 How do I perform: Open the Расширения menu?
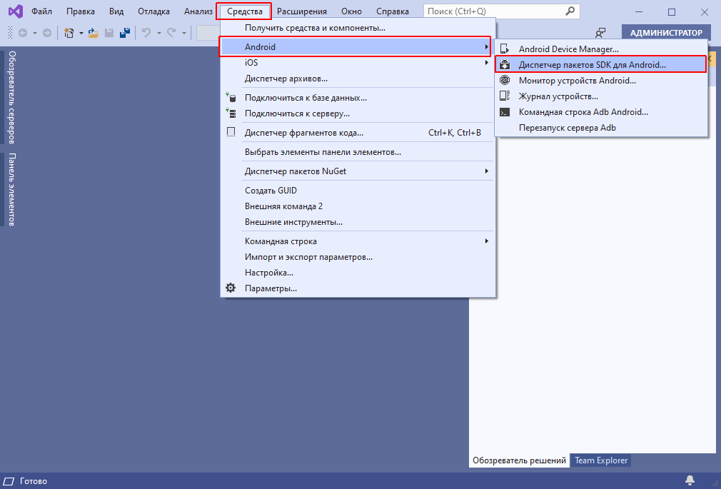(302, 11)
